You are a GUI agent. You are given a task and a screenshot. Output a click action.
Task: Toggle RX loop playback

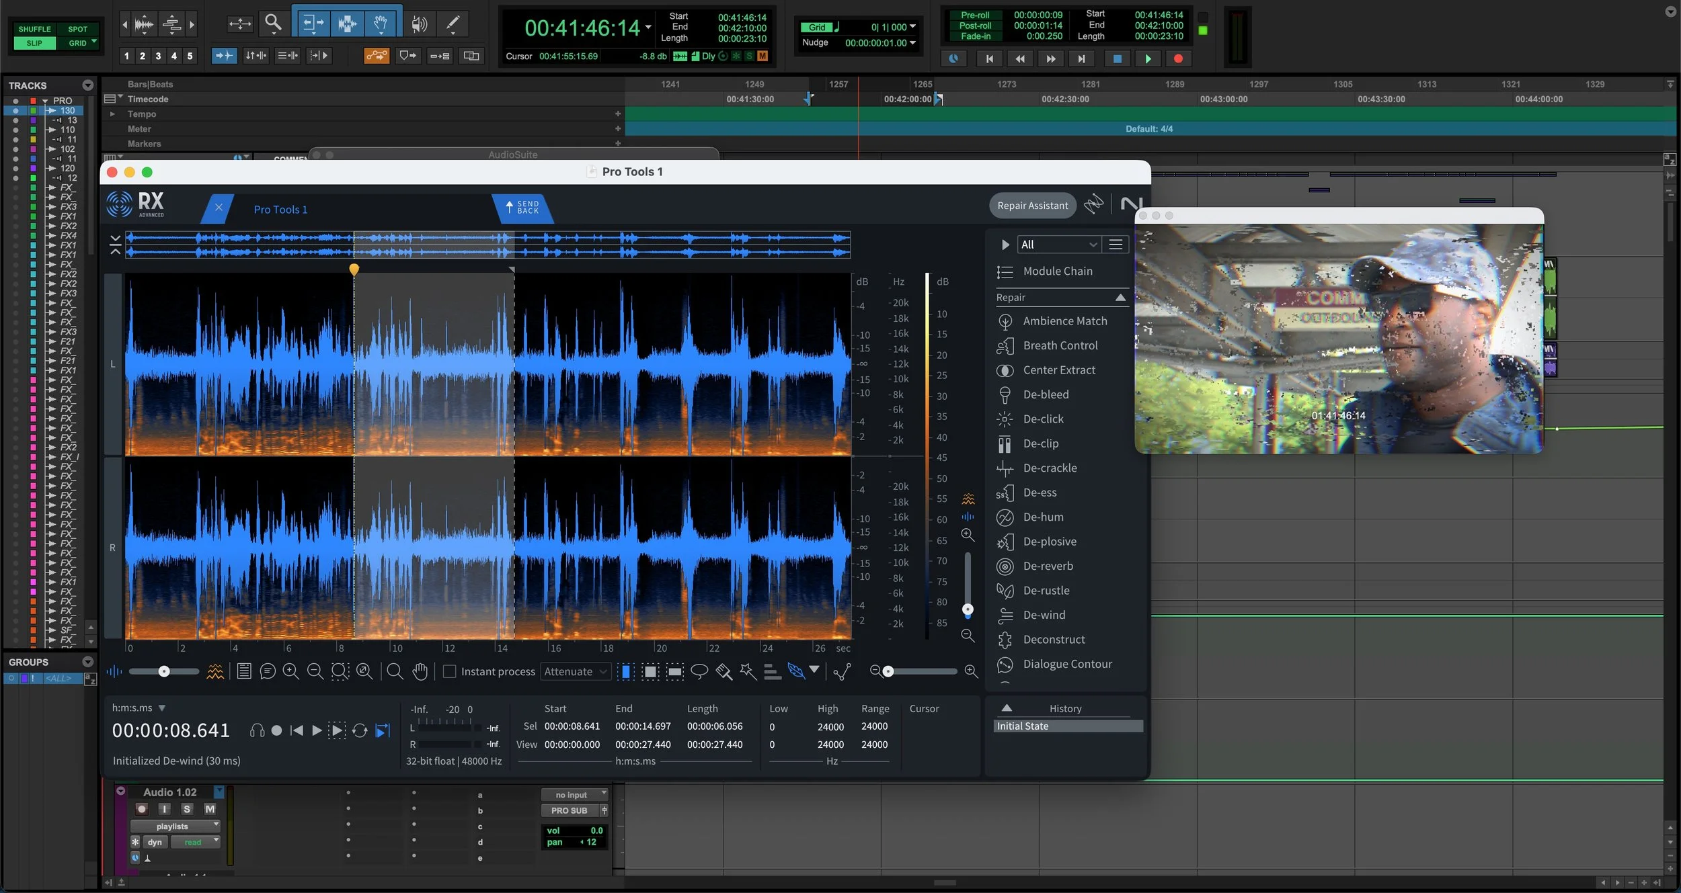pyautogui.click(x=360, y=730)
